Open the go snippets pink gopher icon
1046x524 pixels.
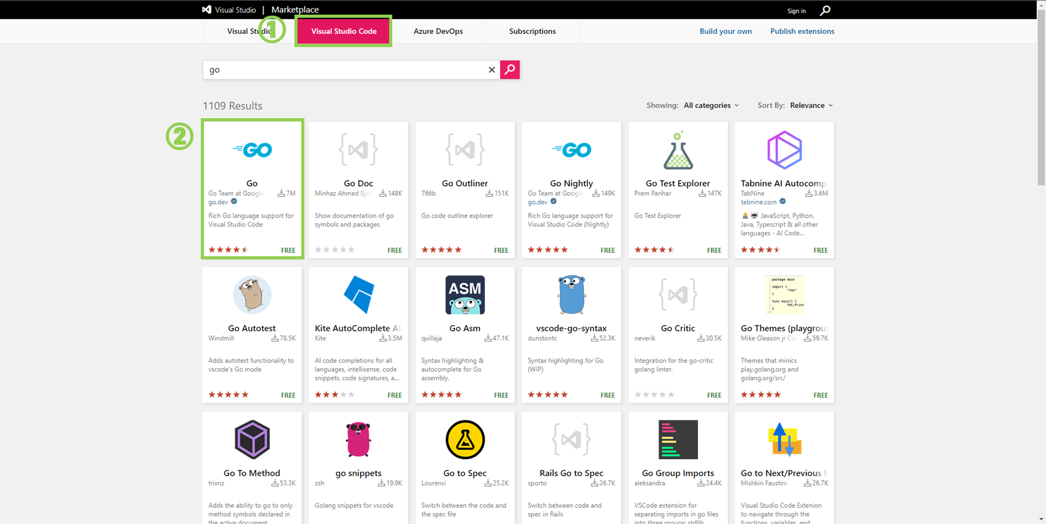[358, 440]
